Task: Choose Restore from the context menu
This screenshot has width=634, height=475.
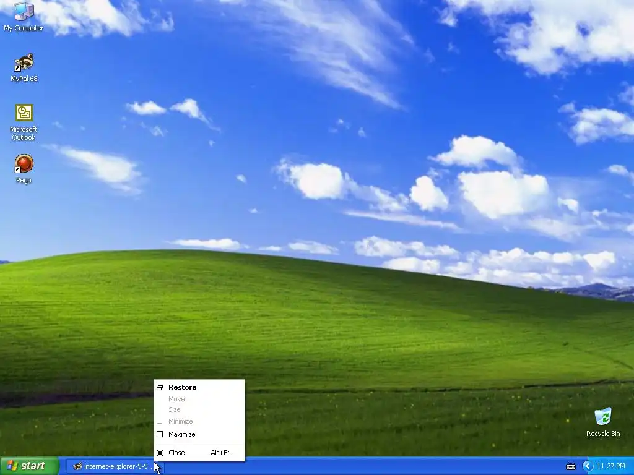Action: coord(199,387)
